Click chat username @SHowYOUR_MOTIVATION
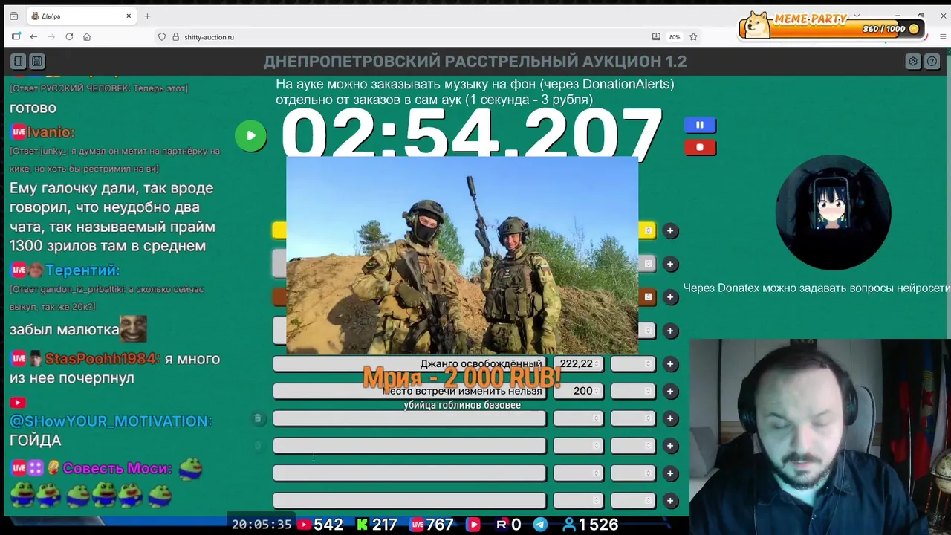This screenshot has width=951, height=535. click(111, 421)
